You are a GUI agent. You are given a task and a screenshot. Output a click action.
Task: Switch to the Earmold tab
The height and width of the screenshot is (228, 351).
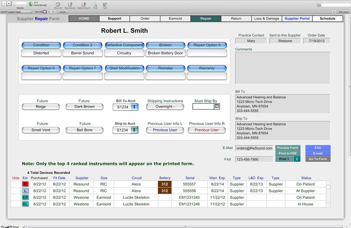(175, 18)
